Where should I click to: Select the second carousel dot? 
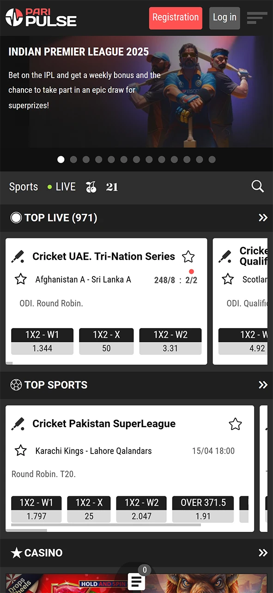tap(73, 159)
